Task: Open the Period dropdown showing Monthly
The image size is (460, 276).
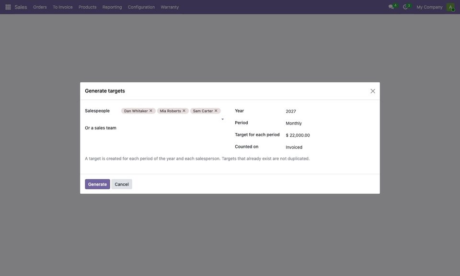Action: [330, 123]
